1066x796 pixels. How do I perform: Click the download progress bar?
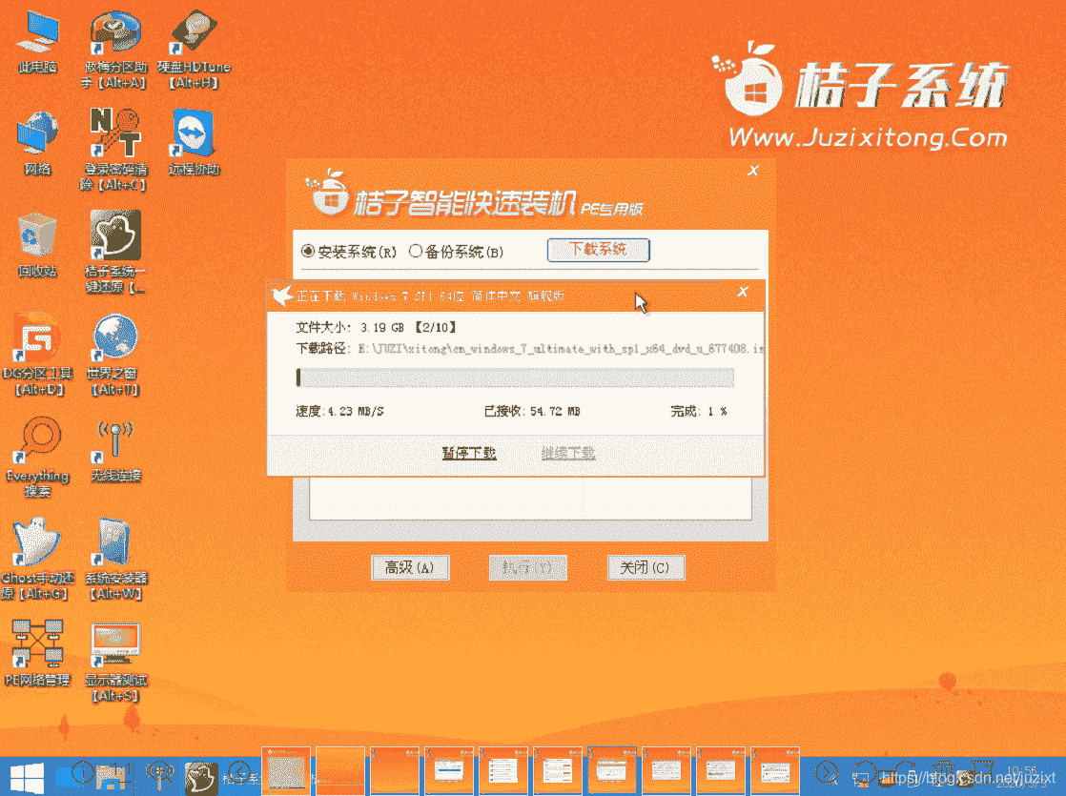(515, 378)
